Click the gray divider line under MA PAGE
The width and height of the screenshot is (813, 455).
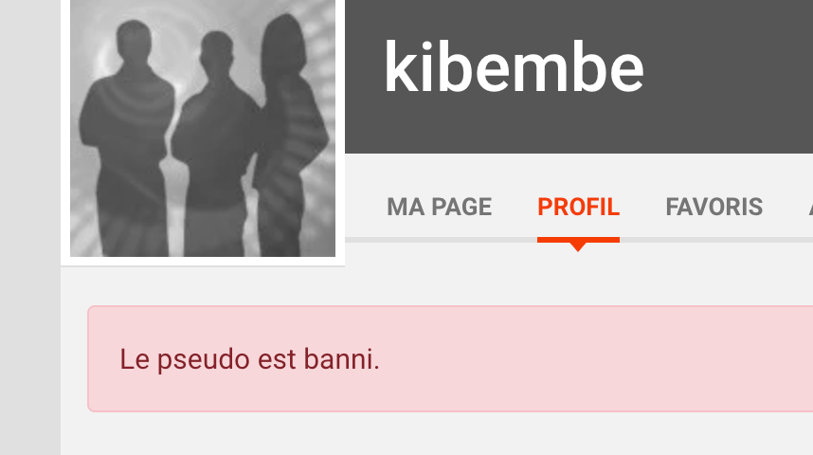(x=439, y=240)
